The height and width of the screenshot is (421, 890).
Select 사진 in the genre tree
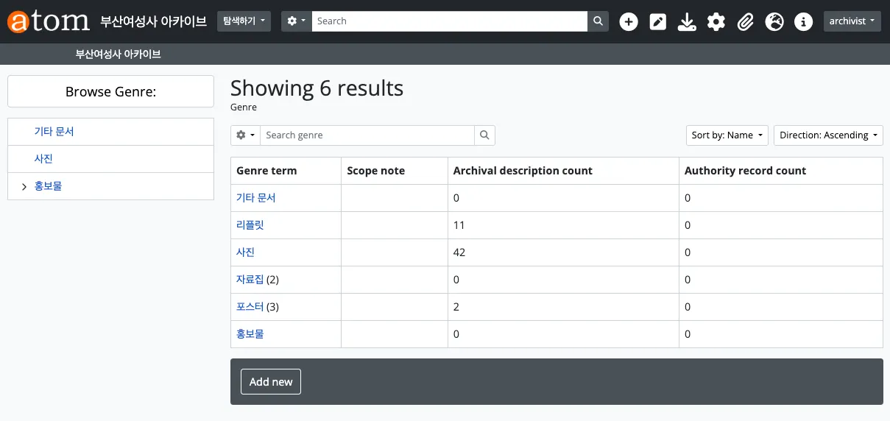(x=43, y=159)
